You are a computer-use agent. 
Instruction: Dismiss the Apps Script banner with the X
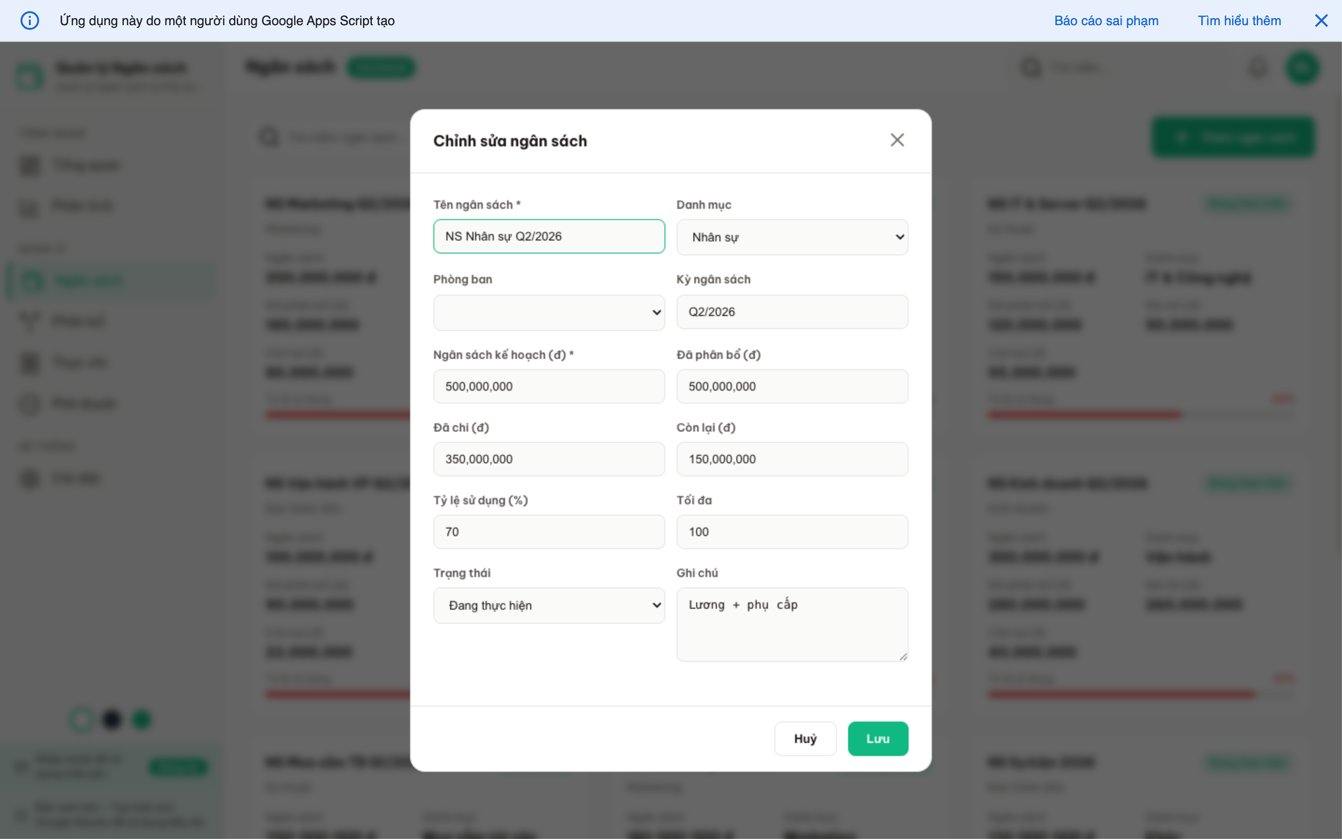coord(1322,21)
